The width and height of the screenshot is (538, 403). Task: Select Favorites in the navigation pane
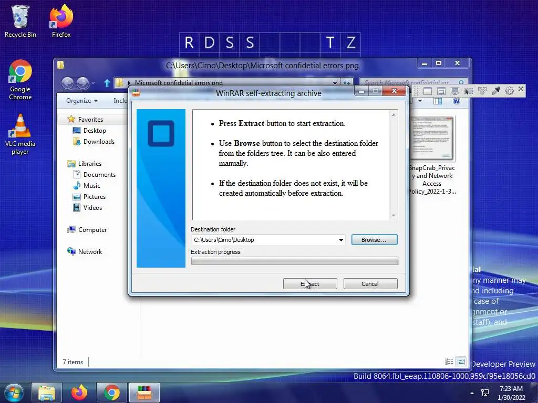click(90, 119)
